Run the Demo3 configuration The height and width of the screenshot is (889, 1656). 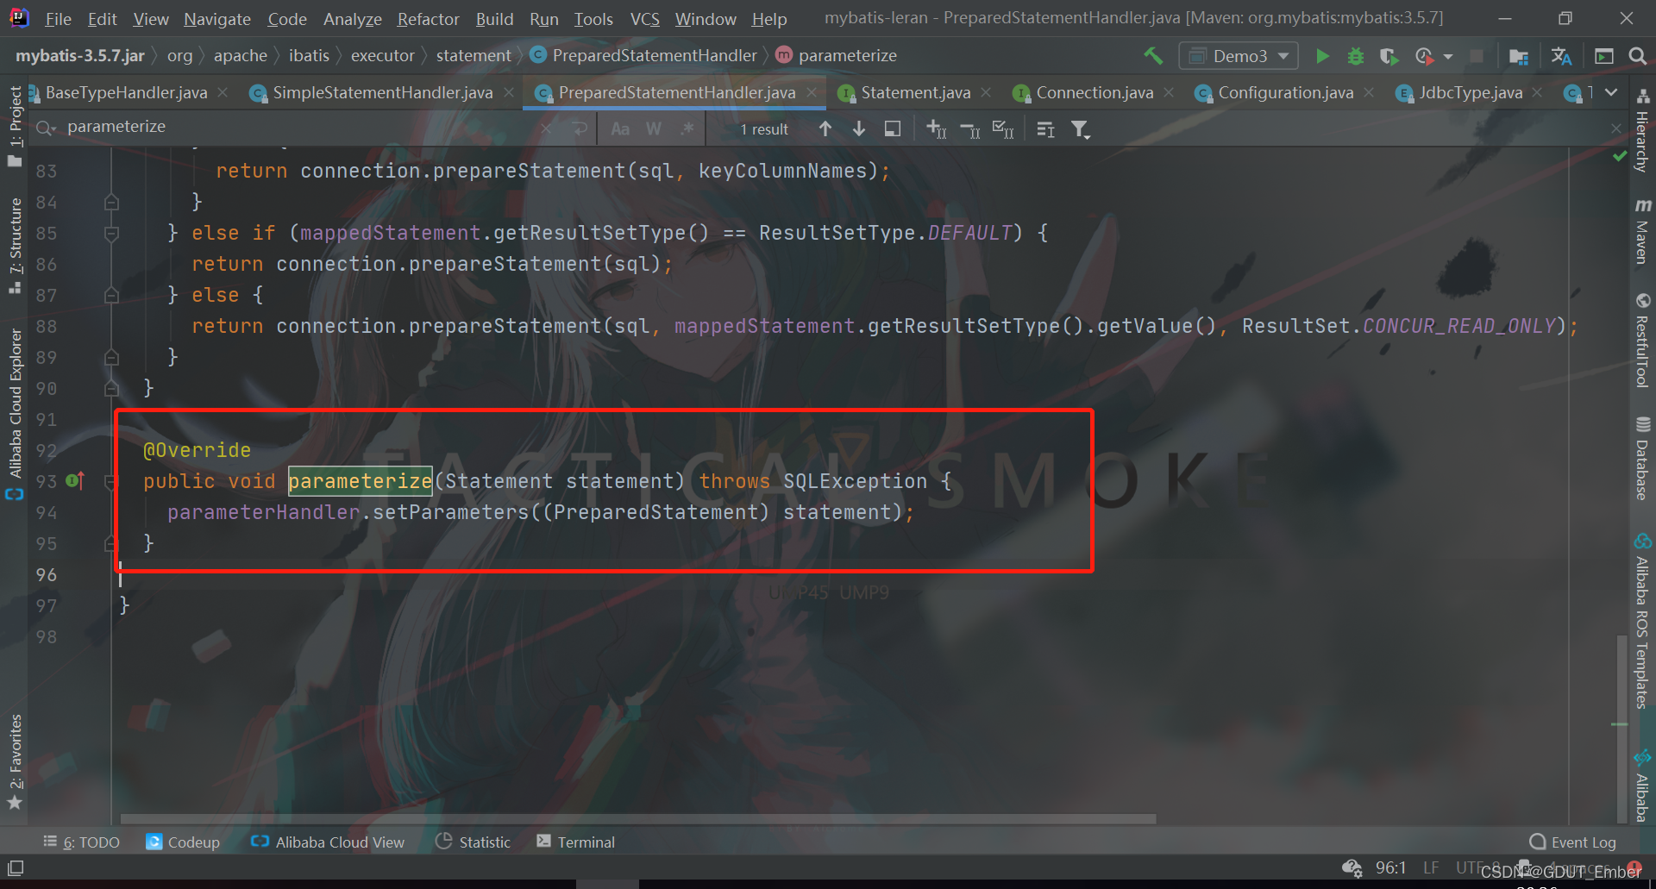(1322, 56)
